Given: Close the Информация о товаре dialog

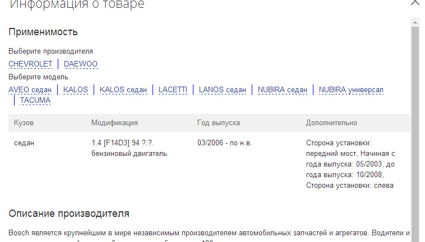Looking at the screenshot, I should pos(415,2).
